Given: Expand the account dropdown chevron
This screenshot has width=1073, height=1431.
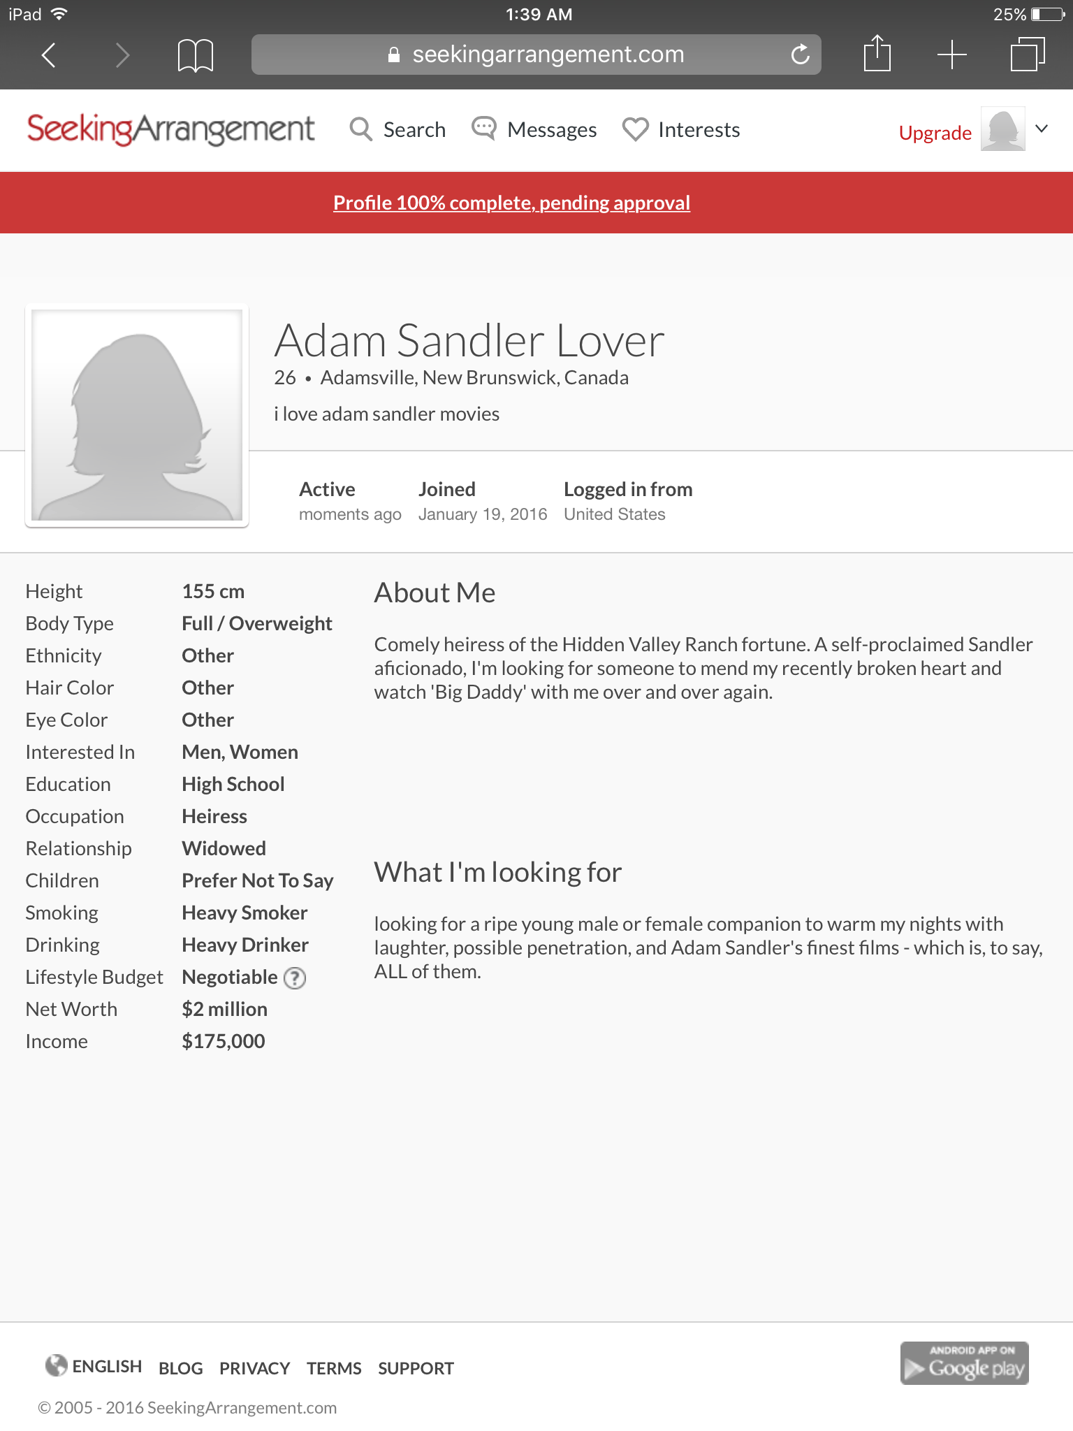Looking at the screenshot, I should pos(1042,129).
